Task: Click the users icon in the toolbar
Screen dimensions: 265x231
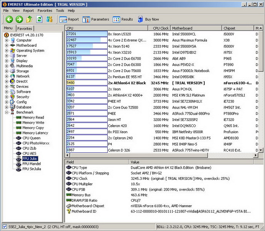Action: pyautogui.click(x=49, y=19)
